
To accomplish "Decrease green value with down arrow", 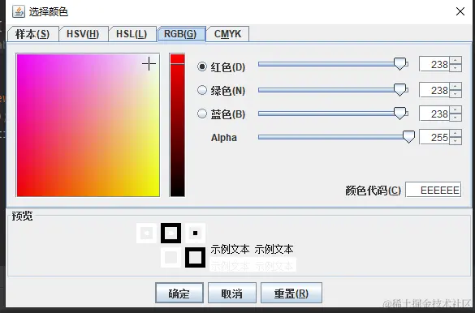I will 456,94.
